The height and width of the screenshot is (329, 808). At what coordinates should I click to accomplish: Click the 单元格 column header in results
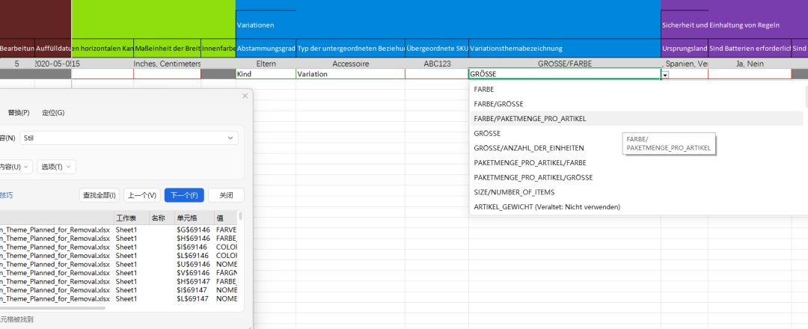(x=195, y=218)
